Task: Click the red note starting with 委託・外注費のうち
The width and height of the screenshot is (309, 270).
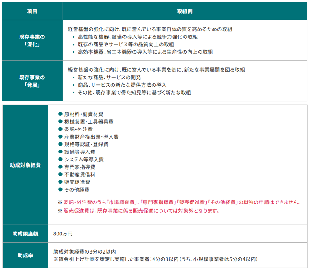Action: (179, 202)
